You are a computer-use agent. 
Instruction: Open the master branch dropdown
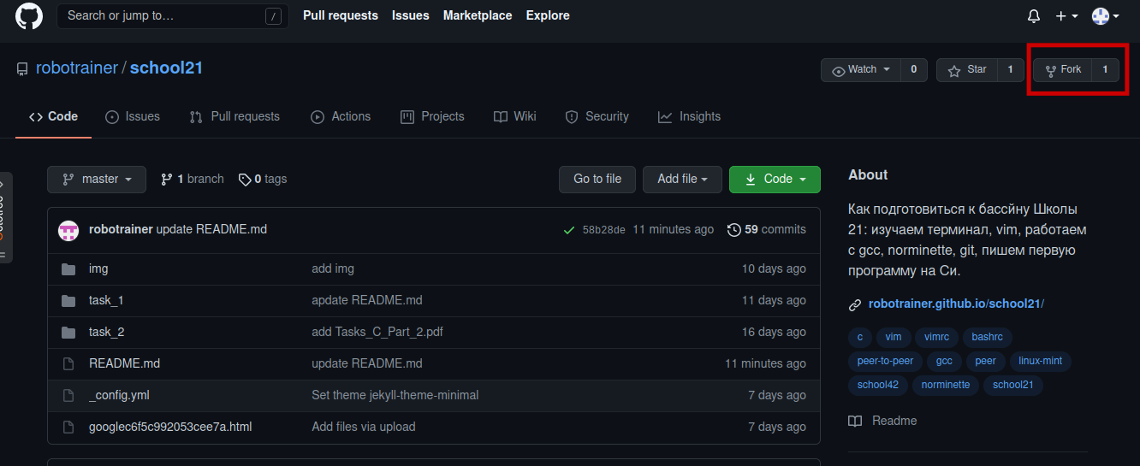coord(97,180)
